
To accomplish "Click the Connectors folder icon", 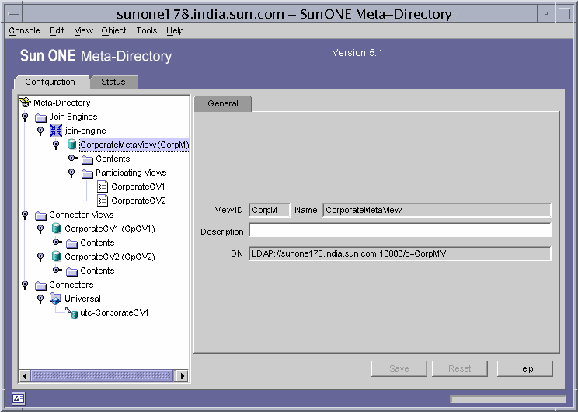I will 40,285.
